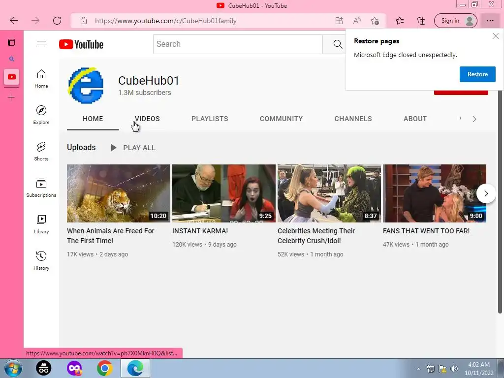Open the Favorites list icon
504x378 pixels.
point(400,21)
